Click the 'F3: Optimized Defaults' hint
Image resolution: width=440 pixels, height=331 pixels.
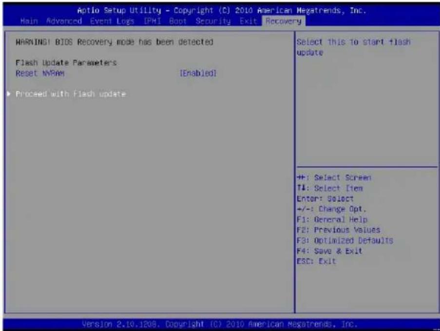pos(345,241)
